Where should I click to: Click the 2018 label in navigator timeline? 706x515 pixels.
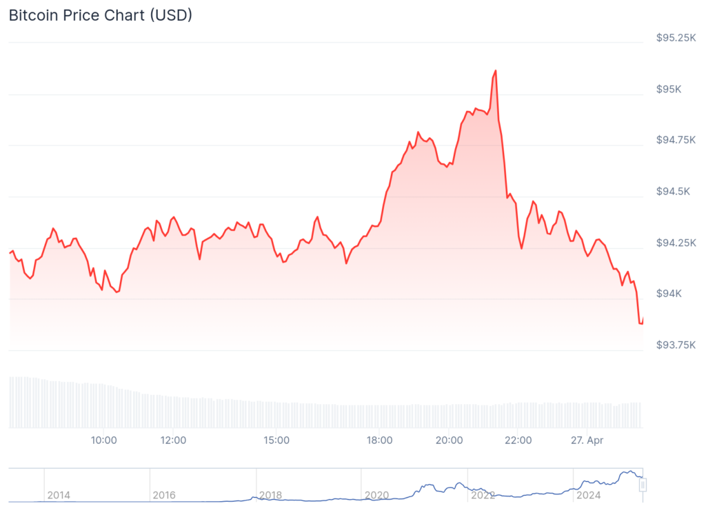tap(270, 495)
